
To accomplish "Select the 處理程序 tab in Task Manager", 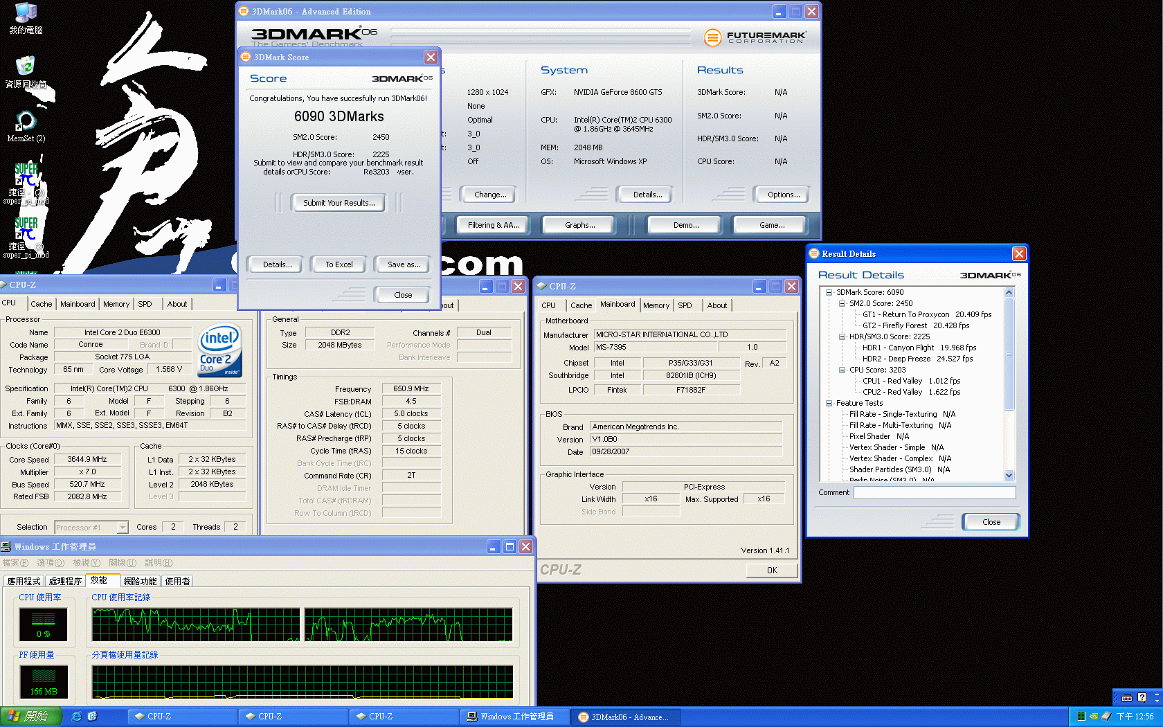I will (65, 581).
